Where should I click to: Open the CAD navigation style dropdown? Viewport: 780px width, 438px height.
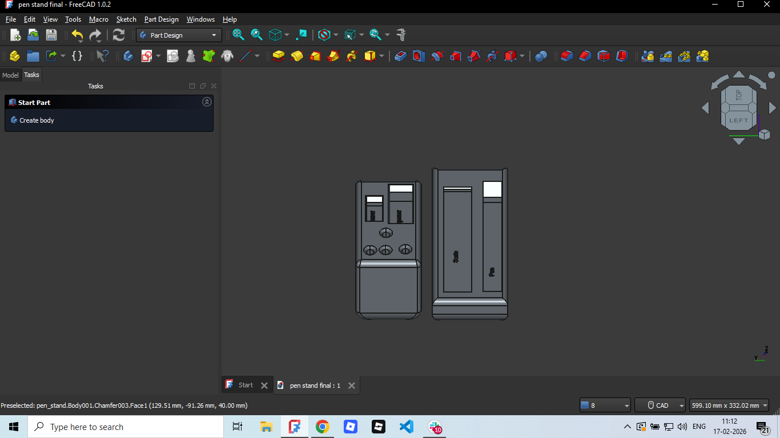[660, 405]
